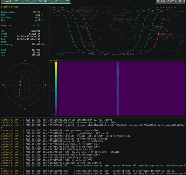Select the Mem value 42.1
186x175 pixels.
38,20
